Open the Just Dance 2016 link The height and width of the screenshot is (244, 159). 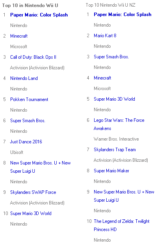tap(26, 142)
